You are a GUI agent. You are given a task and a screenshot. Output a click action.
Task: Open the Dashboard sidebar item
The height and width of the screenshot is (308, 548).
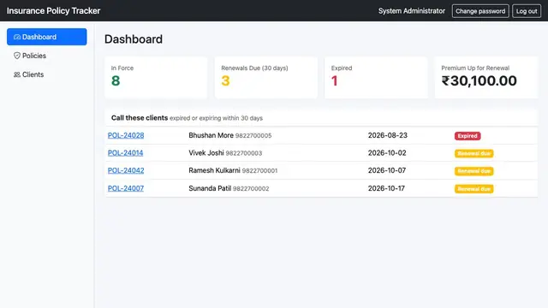point(47,37)
